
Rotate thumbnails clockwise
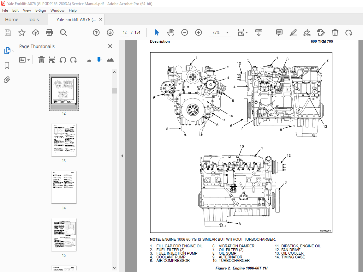(x=74, y=60)
